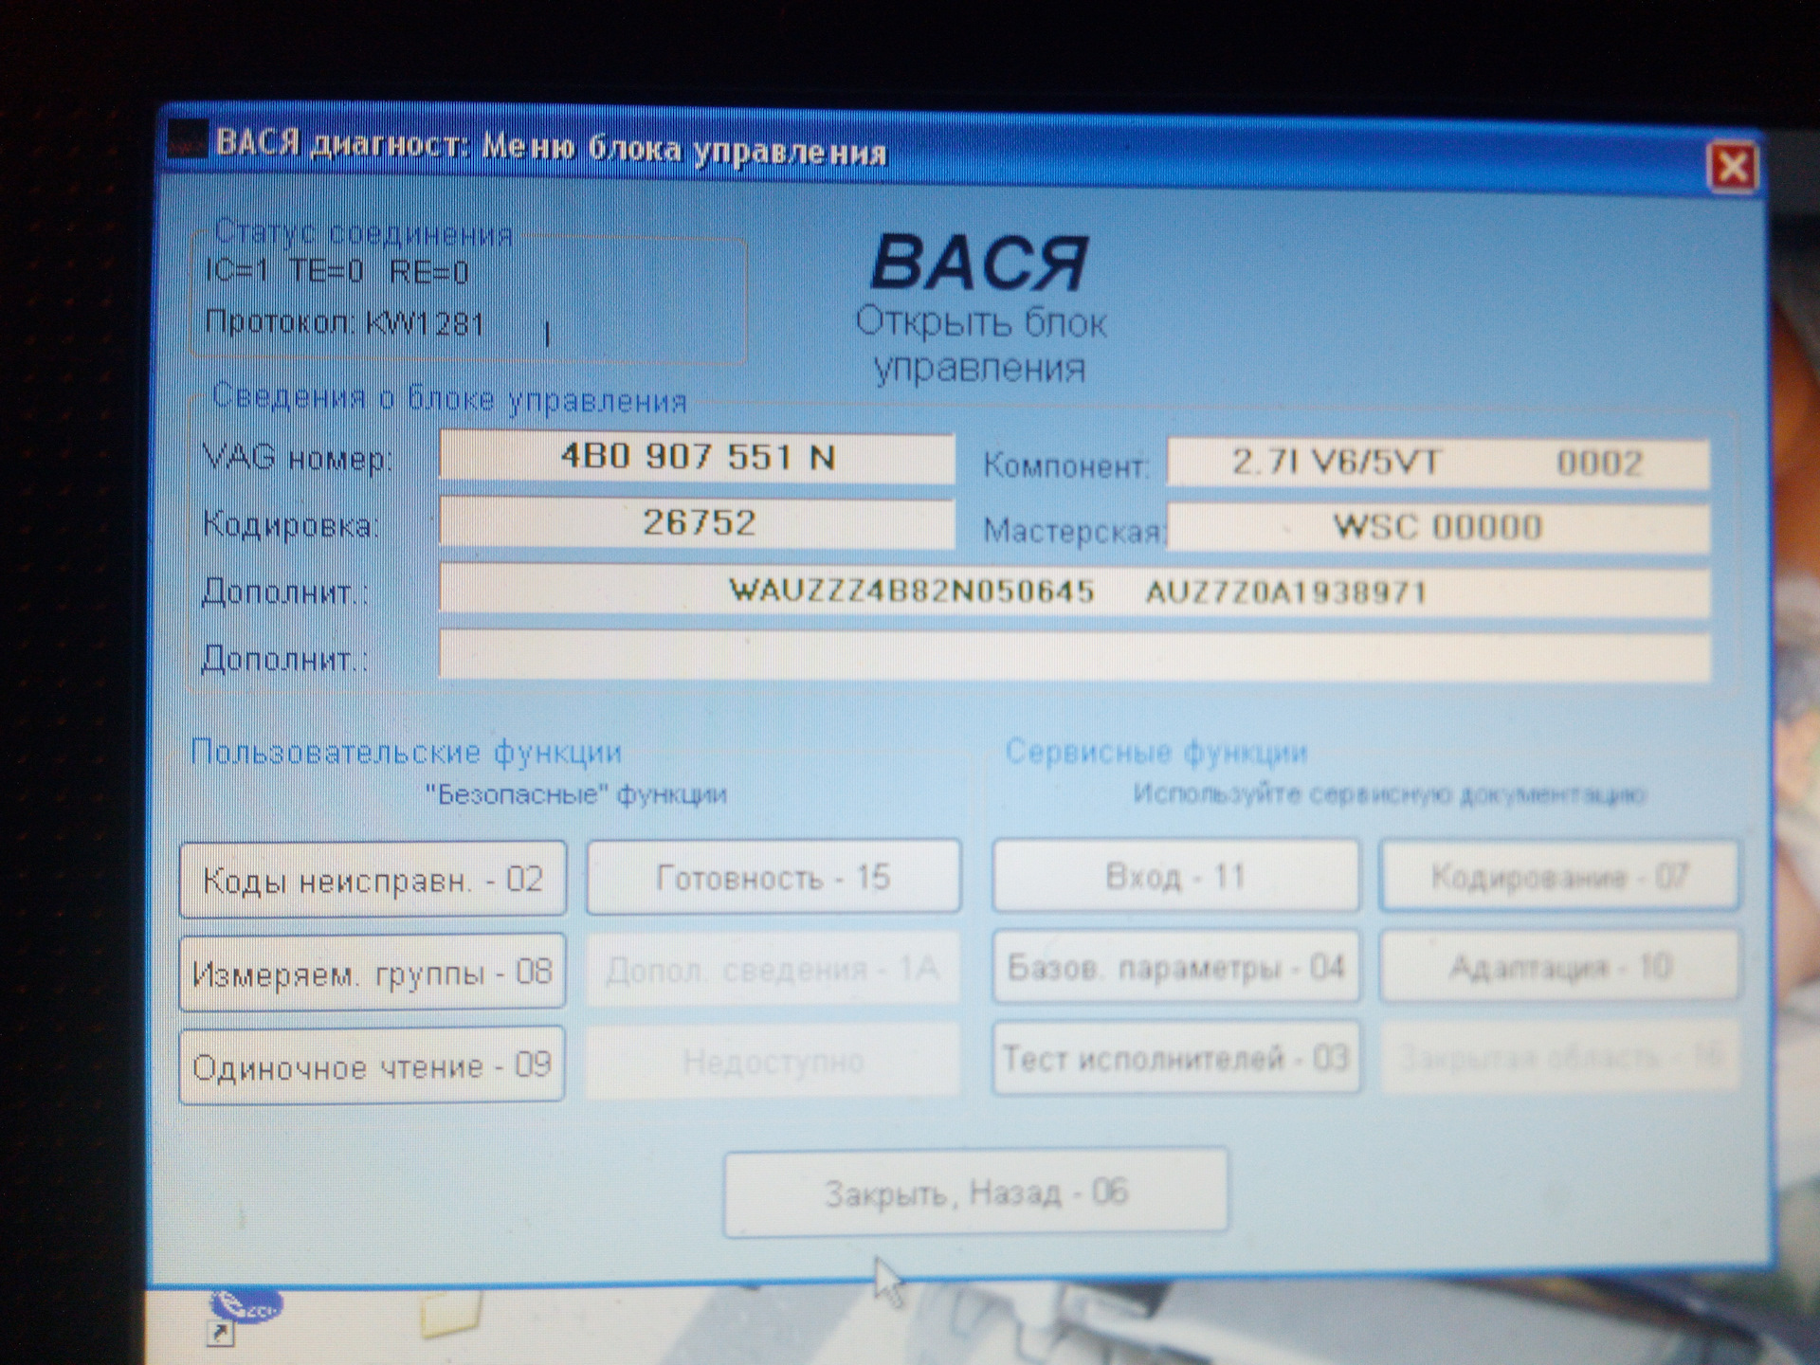
Task: Start Тест исполнителей - 03
Action: coord(1175,1057)
